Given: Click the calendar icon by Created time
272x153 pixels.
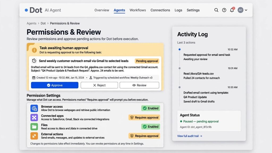Looking at the screenshot, I should point(34,78).
